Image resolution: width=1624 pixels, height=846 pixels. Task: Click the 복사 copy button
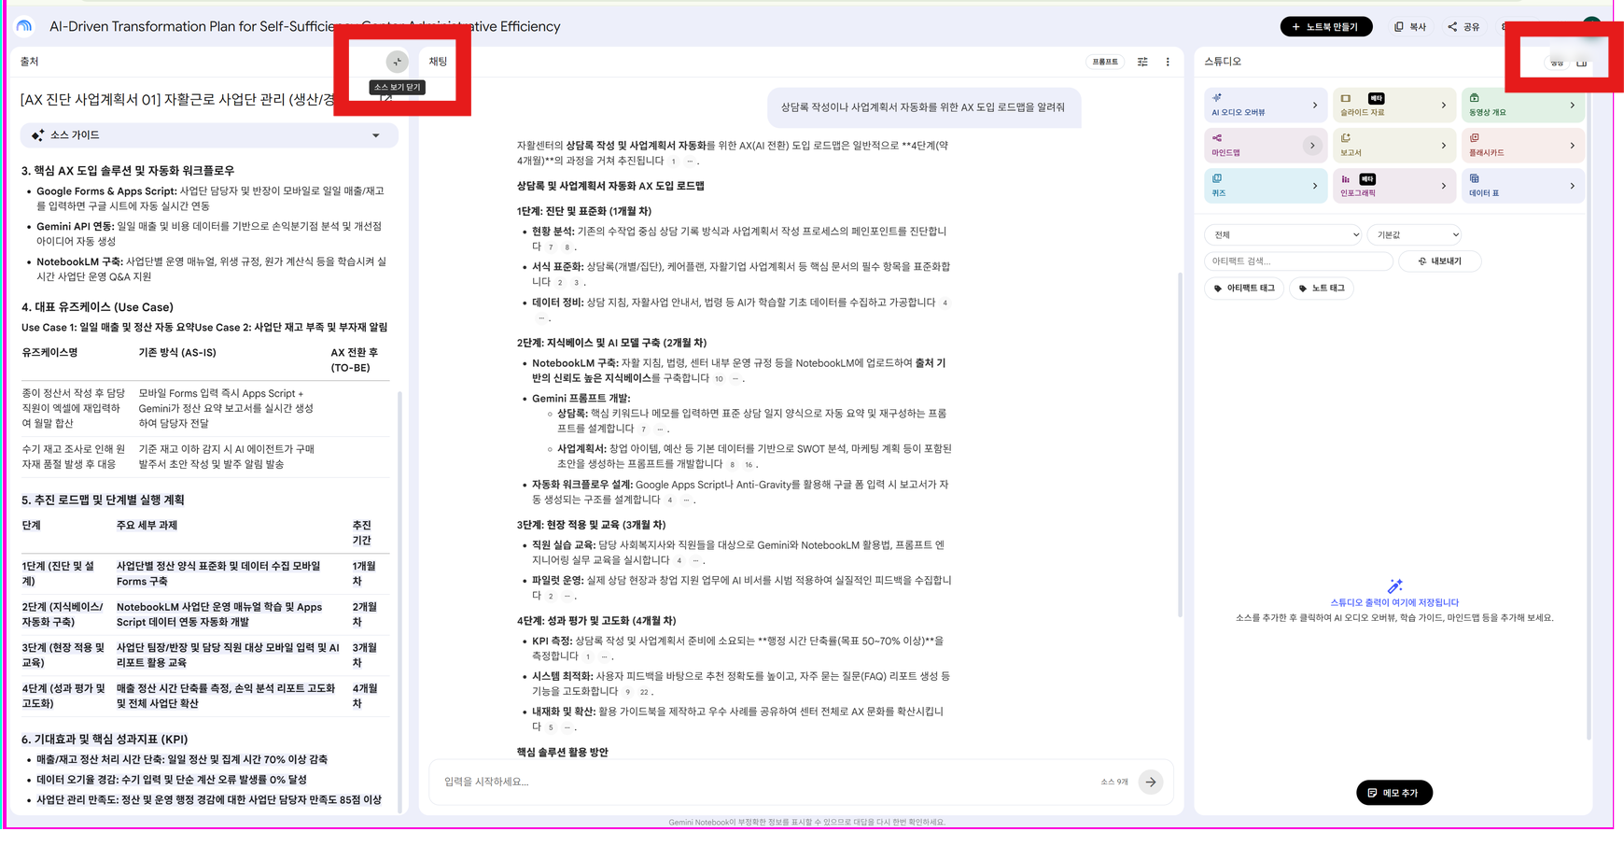pos(1410,26)
